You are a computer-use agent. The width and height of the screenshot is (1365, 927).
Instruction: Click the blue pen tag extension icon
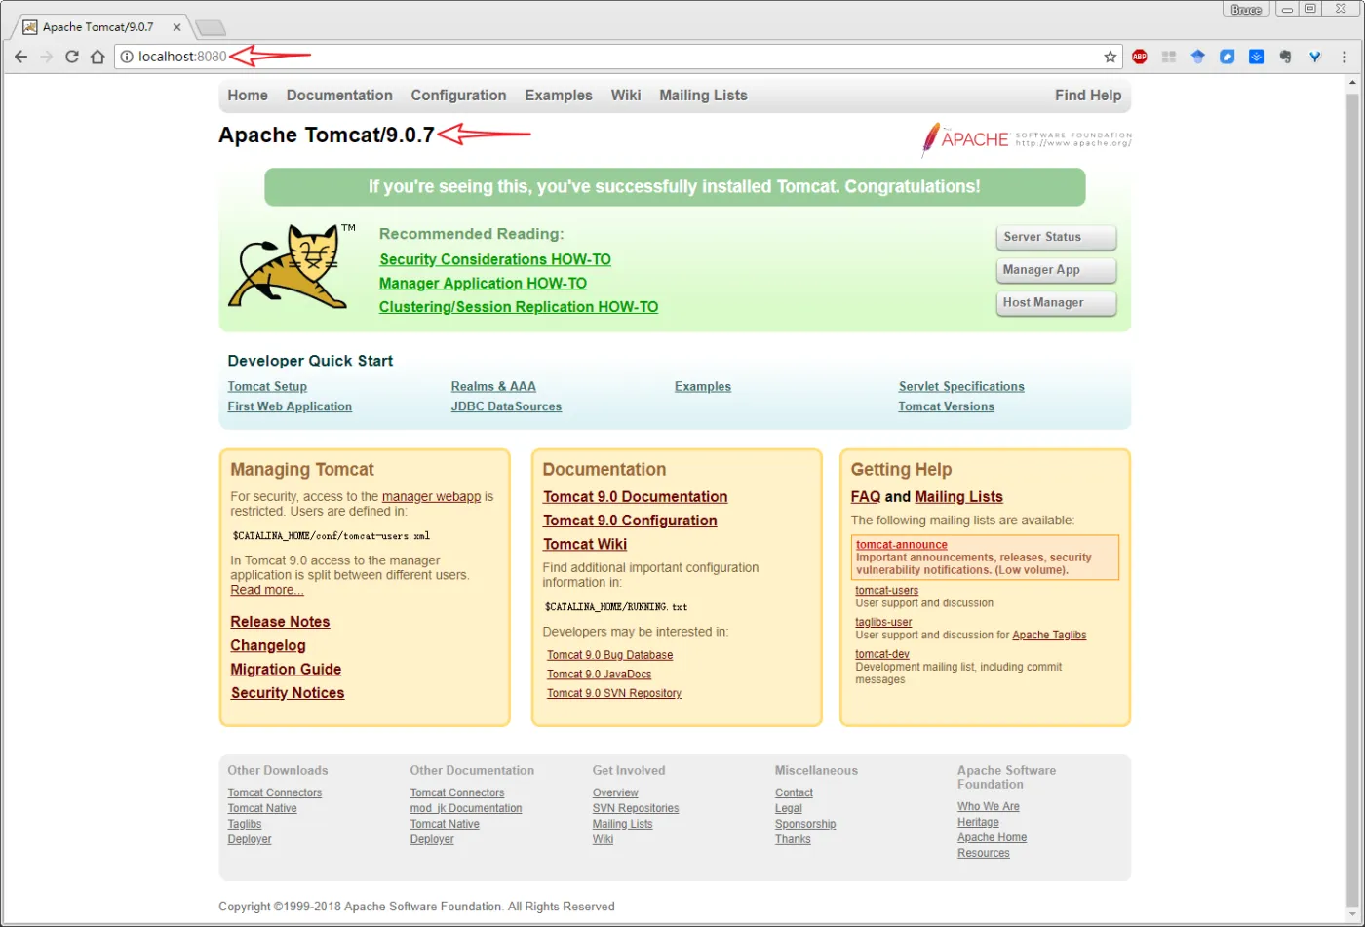click(1228, 57)
